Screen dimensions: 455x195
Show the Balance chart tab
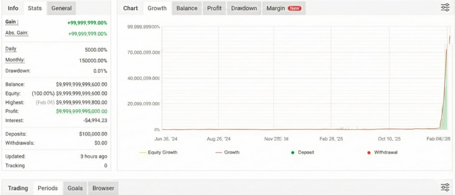187,8
